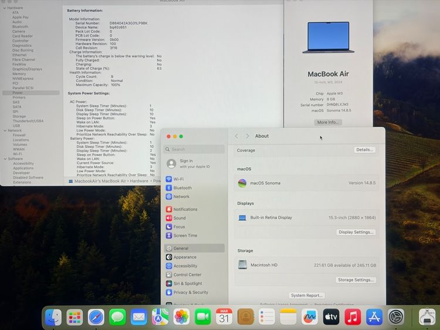The image size is (440, 330).
Task: Select Thunderbolt/USB4 in System Information
Action: pos(28,121)
